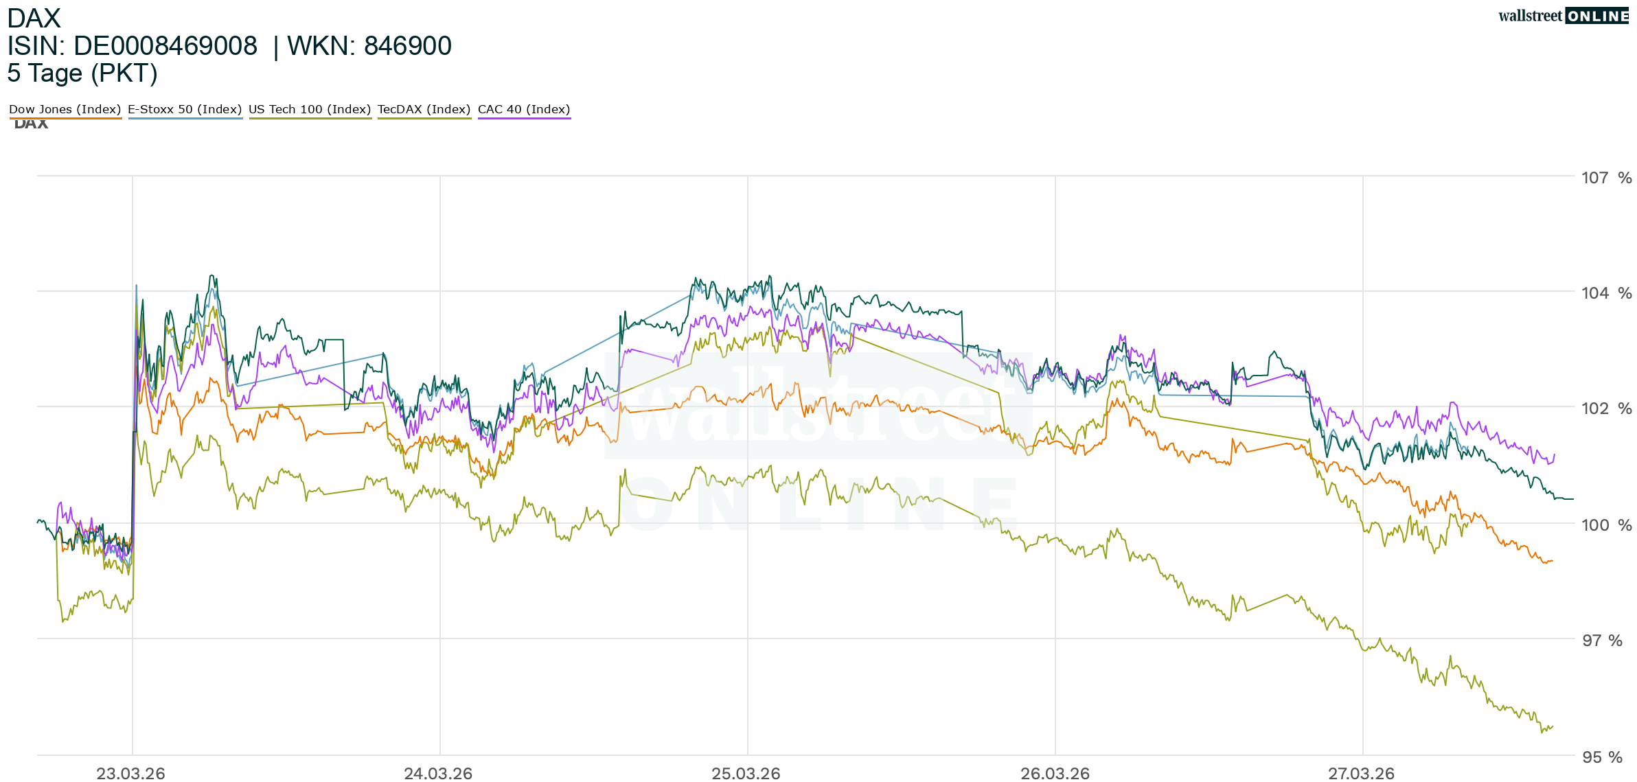The height and width of the screenshot is (782, 1637).
Task: Click the 100 % axis label
Action: coord(1606,525)
